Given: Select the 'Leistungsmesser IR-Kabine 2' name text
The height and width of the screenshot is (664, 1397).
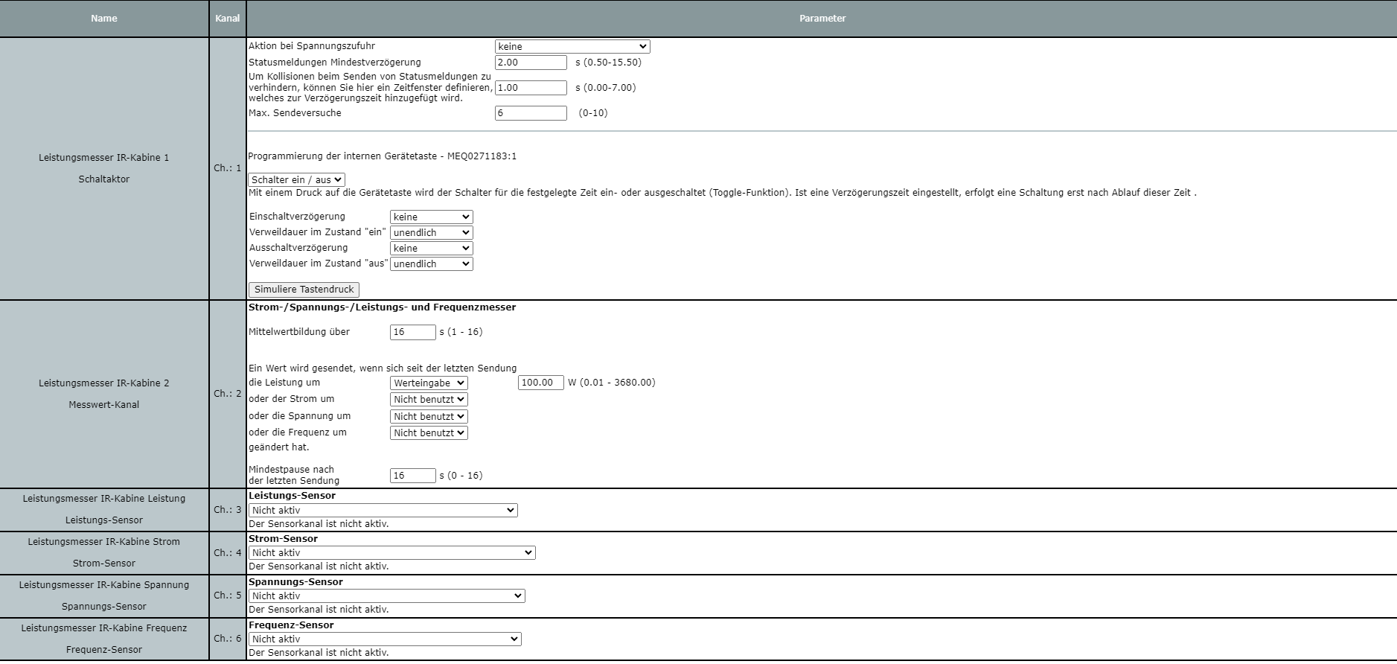Looking at the screenshot, I should (104, 383).
